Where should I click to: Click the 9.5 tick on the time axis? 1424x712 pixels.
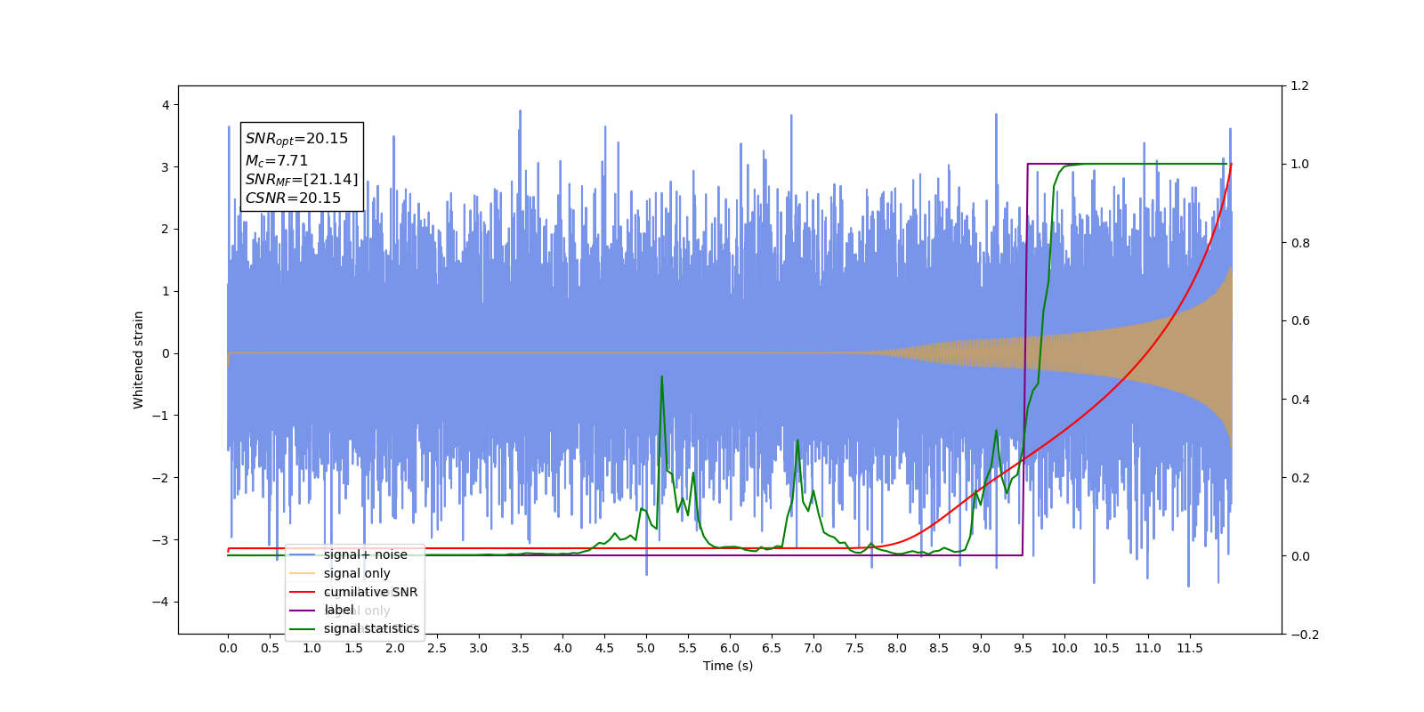[x=1023, y=648]
